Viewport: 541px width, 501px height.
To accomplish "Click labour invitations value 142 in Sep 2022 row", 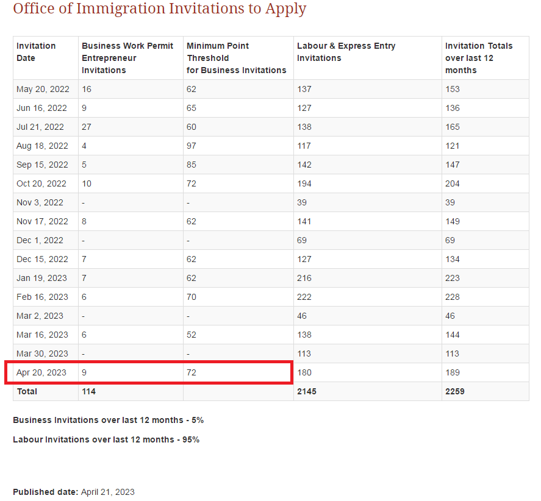I will point(304,165).
